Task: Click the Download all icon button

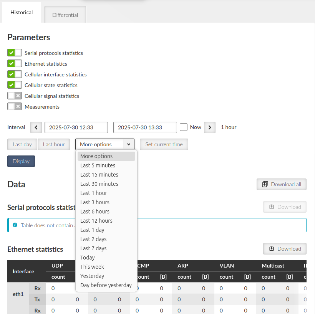Action: click(282, 184)
